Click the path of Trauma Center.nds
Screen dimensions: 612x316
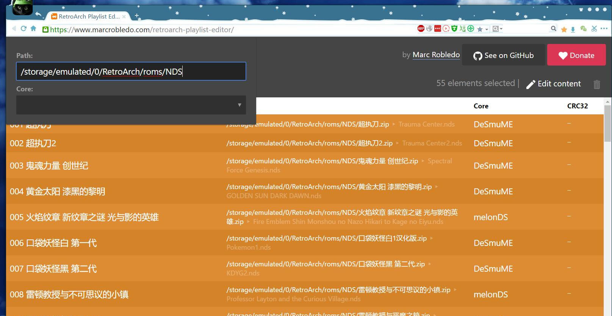[x=341, y=124]
